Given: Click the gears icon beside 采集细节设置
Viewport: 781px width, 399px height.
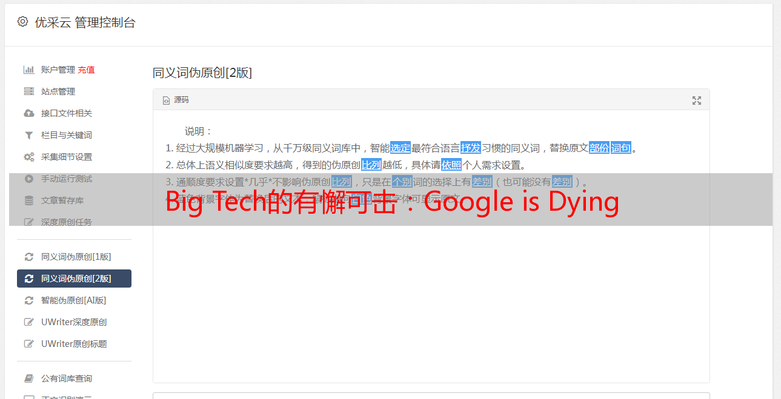Looking at the screenshot, I should point(28,157).
